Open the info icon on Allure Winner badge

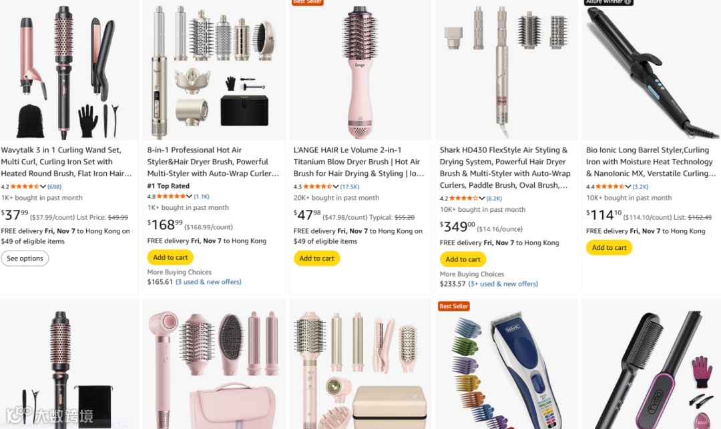pyautogui.click(x=627, y=2)
